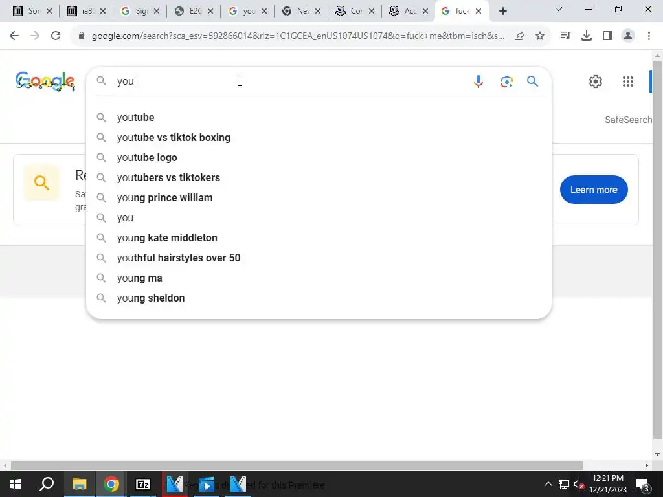Viewport: 663px width, 497px height.
Task: Open Google quick settings gear
Action: pyautogui.click(x=596, y=81)
